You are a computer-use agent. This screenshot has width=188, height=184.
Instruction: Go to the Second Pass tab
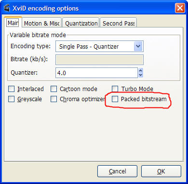click(119, 23)
